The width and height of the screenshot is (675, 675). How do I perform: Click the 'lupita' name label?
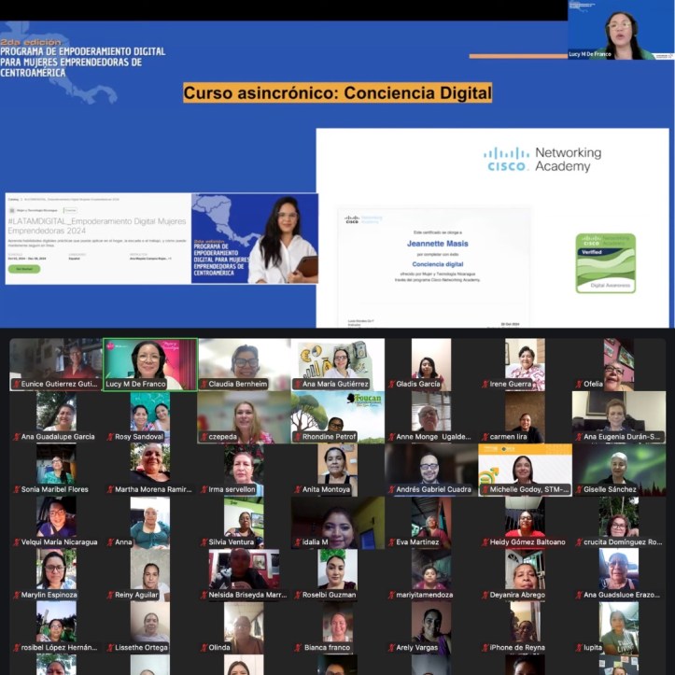pyautogui.click(x=593, y=647)
